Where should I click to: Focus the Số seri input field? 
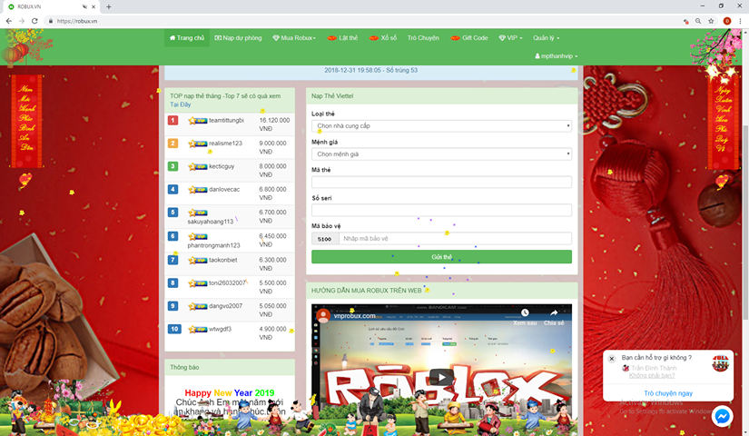441,210
